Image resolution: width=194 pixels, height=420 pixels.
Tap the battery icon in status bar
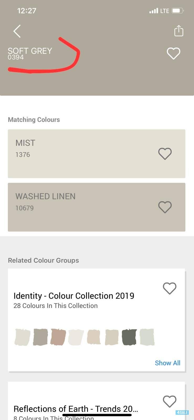tap(177, 11)
